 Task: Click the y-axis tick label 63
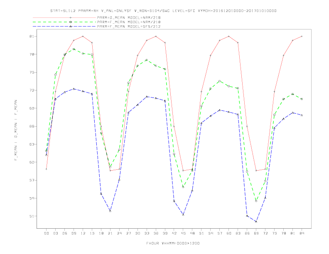click(x=32, y=144)
